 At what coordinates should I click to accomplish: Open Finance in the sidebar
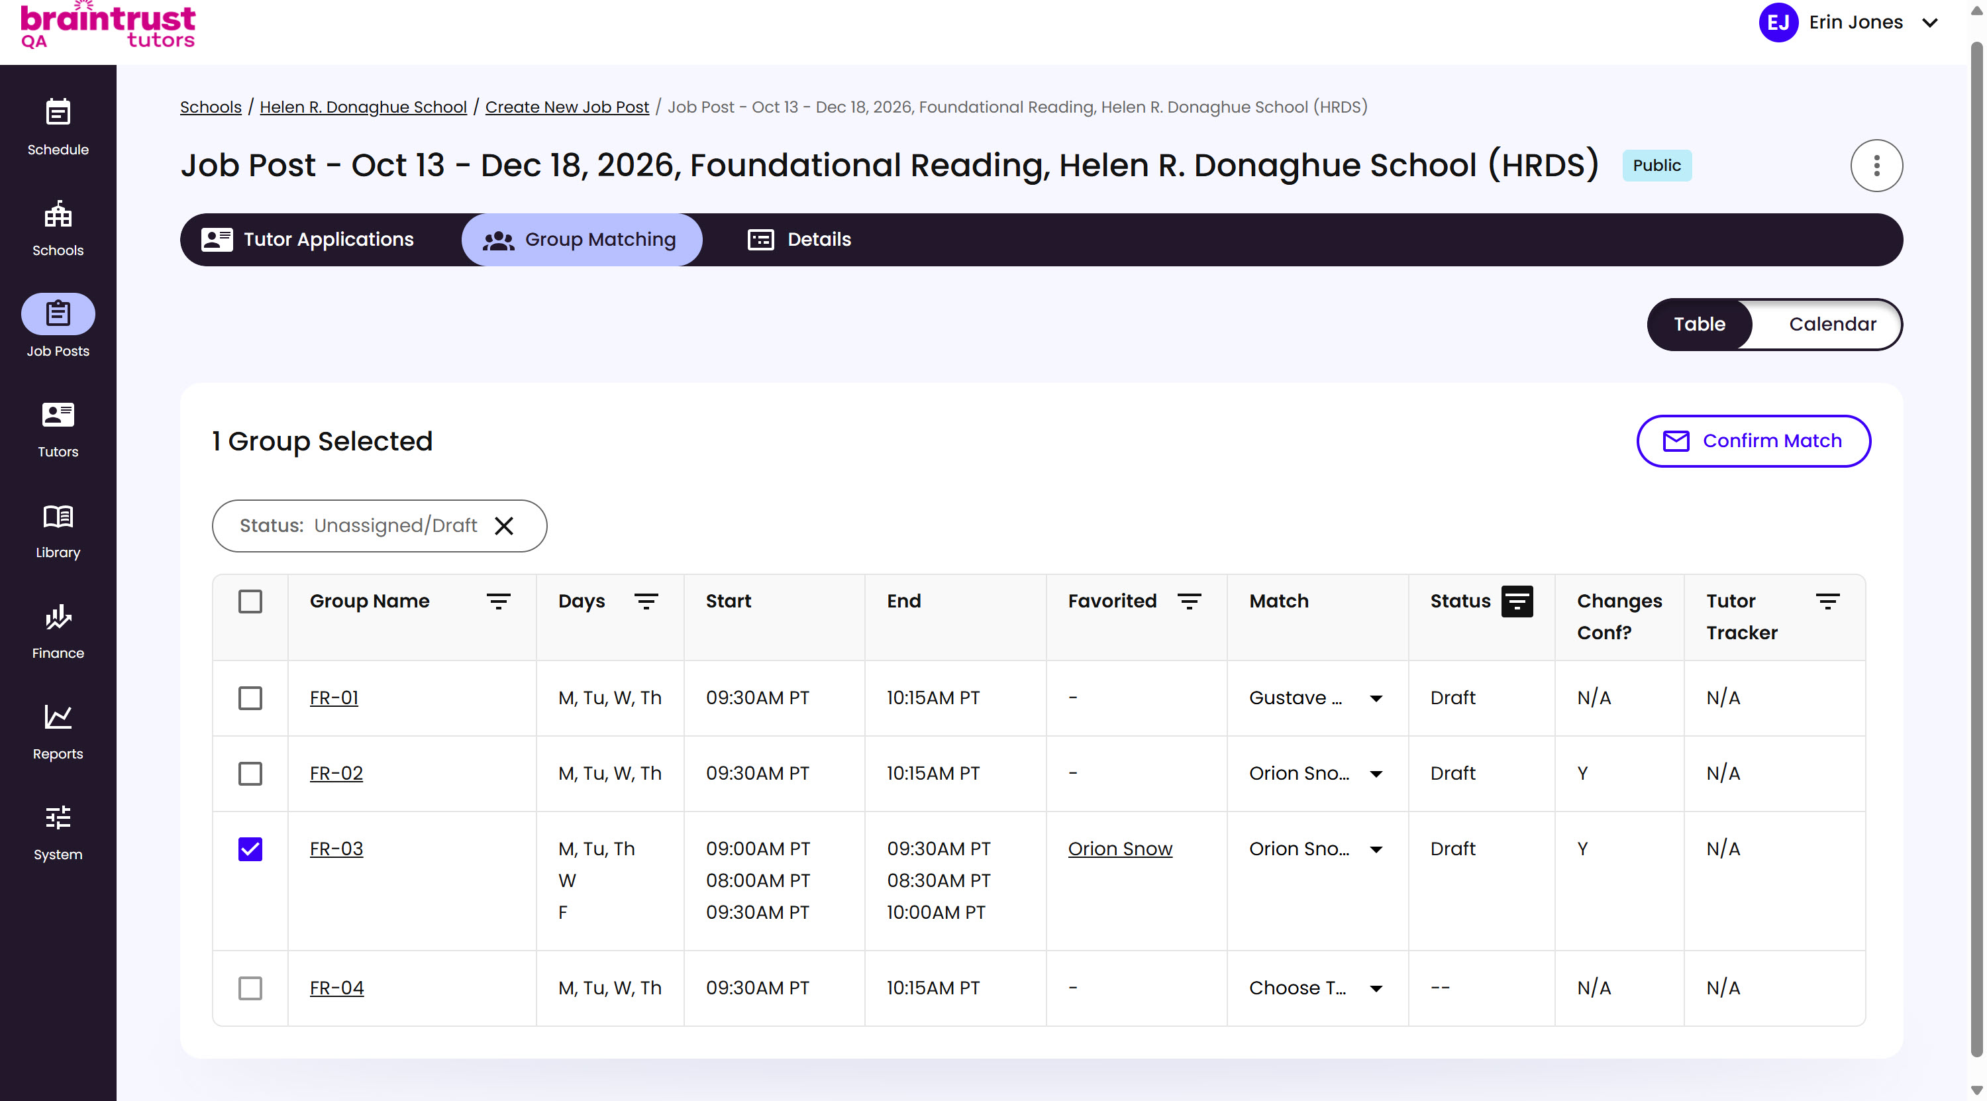pyautogui.click(x=58, y=631)
